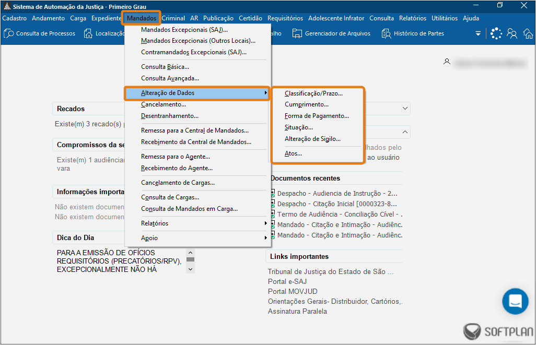Open the Certidão menu
Viewport: 536px width, 345px height.
point(250,18)
